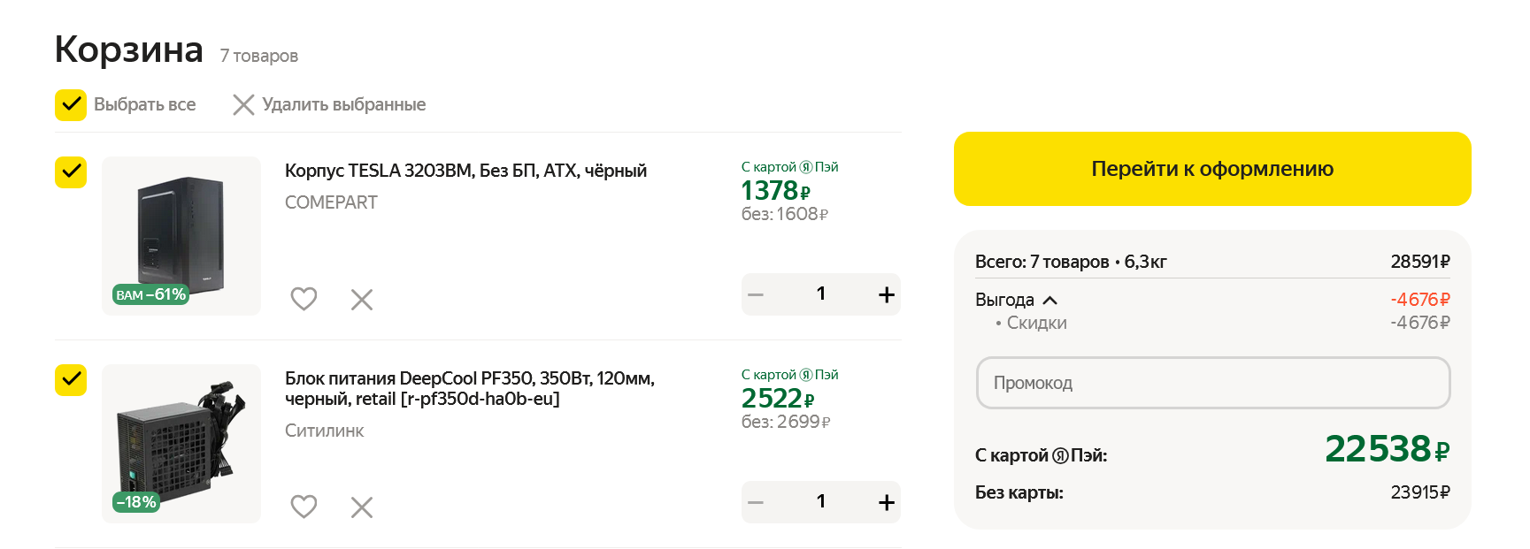
Task: Decrease DeepCool PF350 quantity with minus
Action: point(756,502)
